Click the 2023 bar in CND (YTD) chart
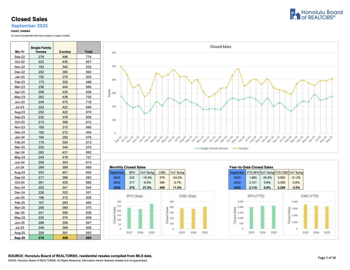 304,216
